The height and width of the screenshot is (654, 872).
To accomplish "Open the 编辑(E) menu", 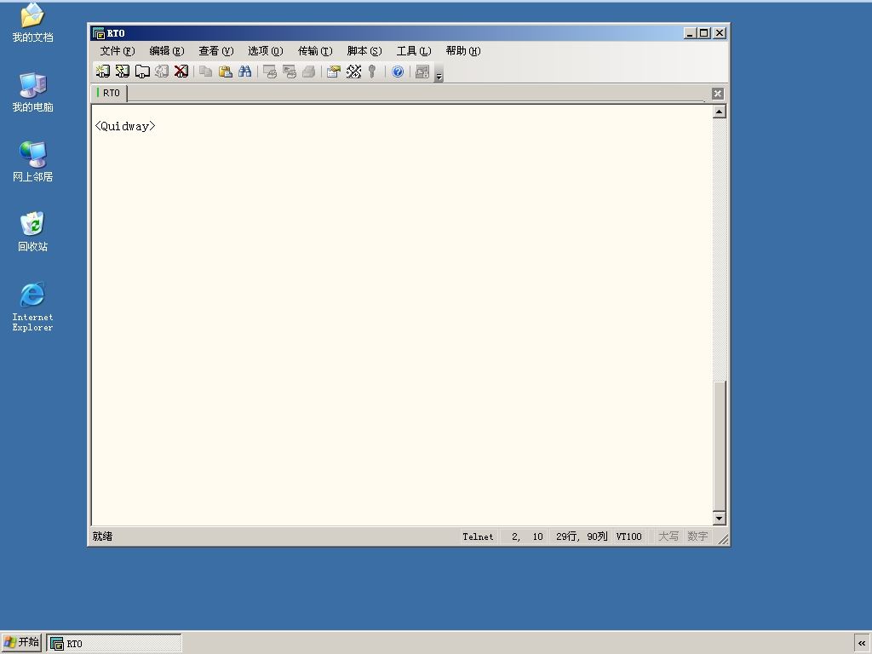I will pyautogui.click(x=167, y=51).
